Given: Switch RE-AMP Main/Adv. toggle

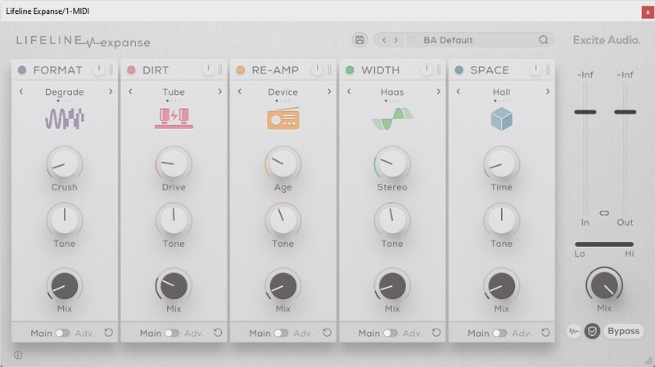Looking at the screenshot, I should point(281,333).
